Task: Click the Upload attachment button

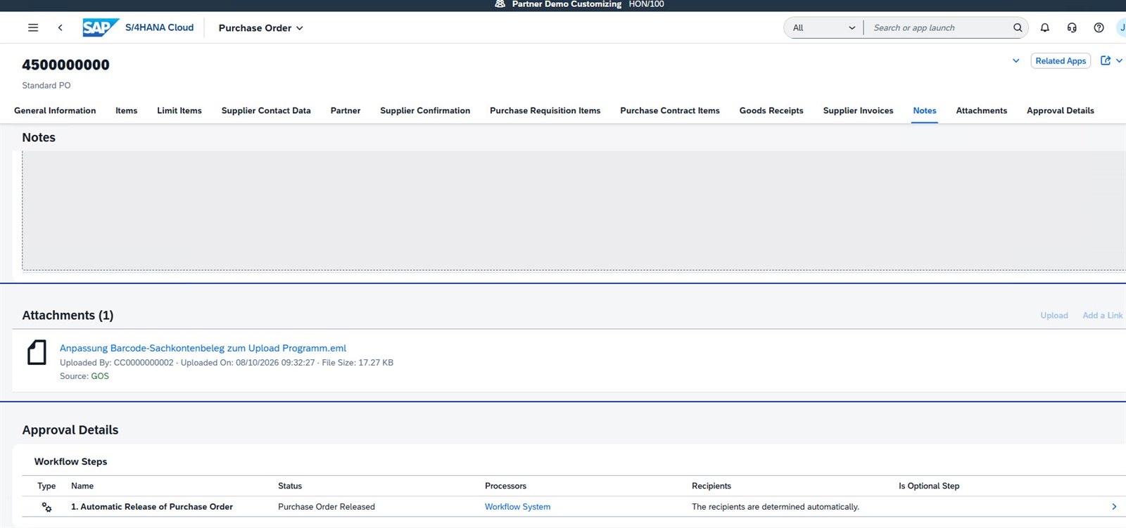Action: 1054,316
